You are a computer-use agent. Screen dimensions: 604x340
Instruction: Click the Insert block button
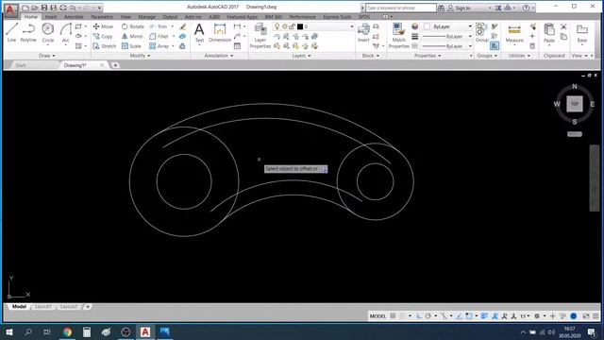pos(363,32)
